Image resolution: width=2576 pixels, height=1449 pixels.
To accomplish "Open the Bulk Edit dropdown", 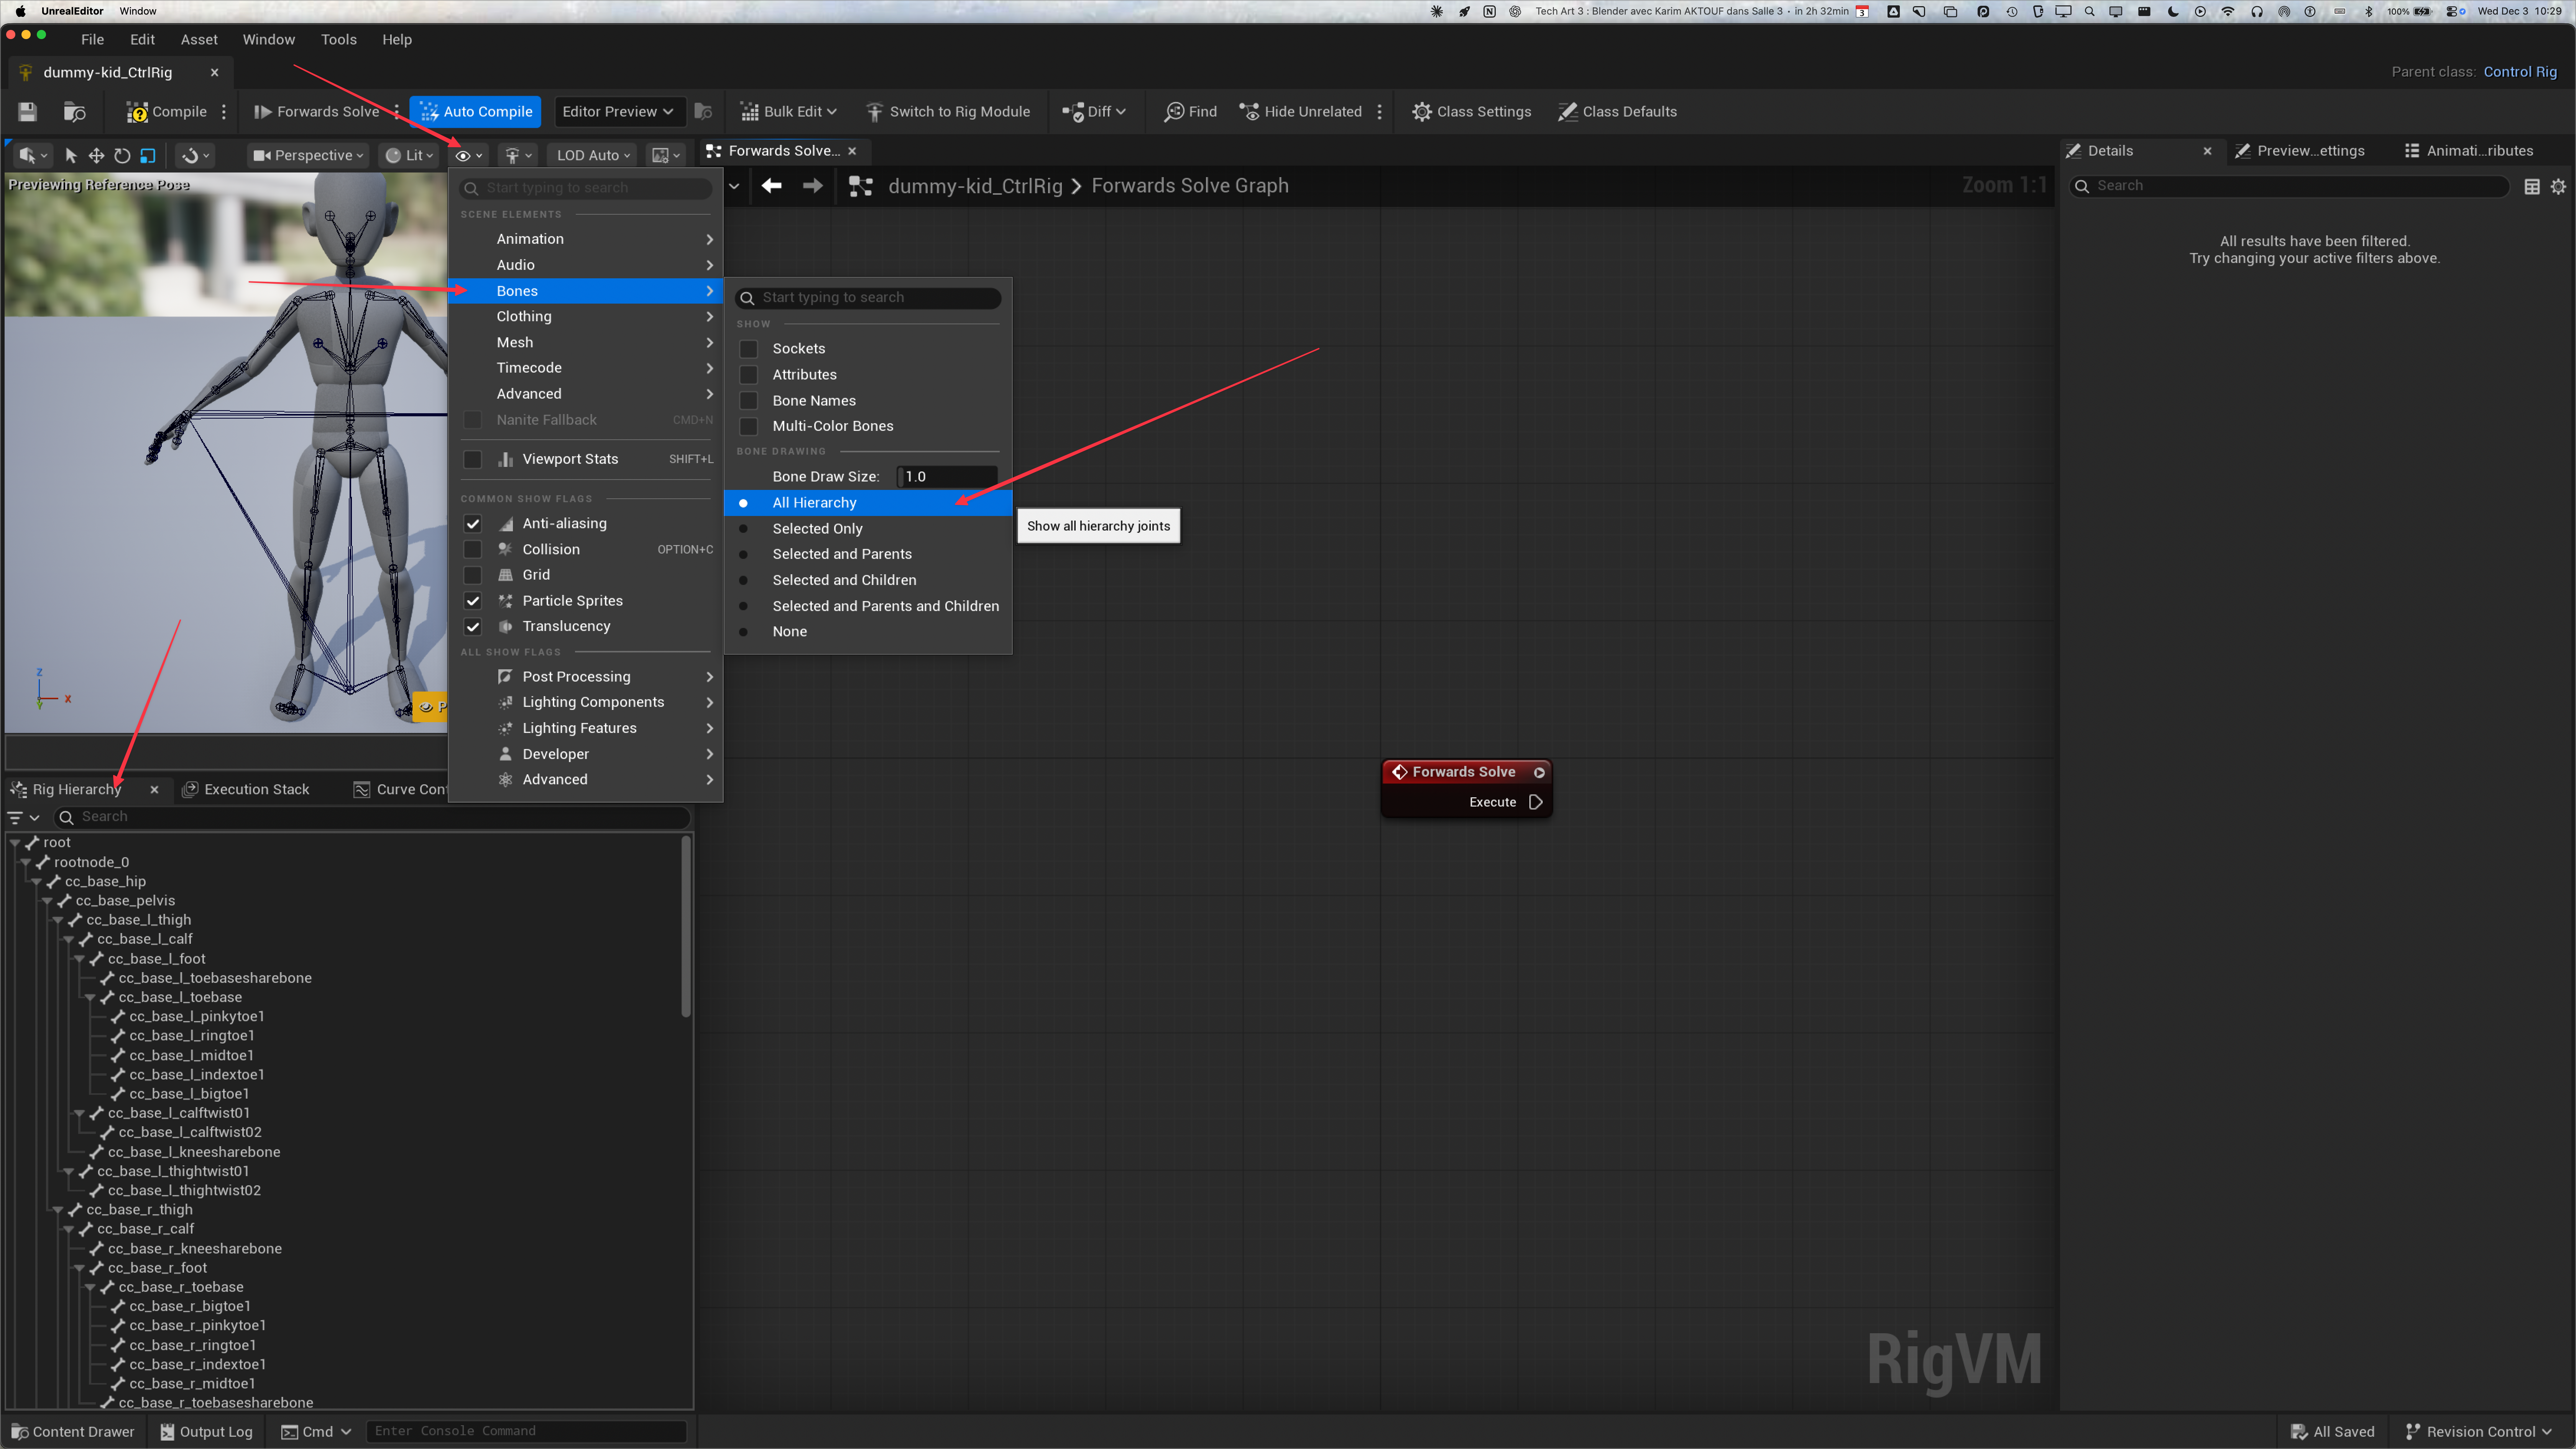I will (x=788, y=112).
